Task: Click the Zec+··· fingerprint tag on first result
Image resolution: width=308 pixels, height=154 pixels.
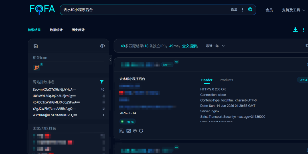Action: tap(167, 65)
